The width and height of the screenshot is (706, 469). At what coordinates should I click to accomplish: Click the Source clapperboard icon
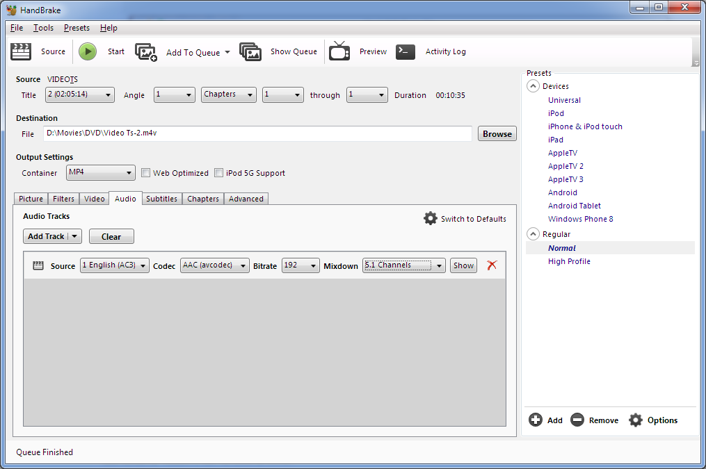(x=21, y=51)
